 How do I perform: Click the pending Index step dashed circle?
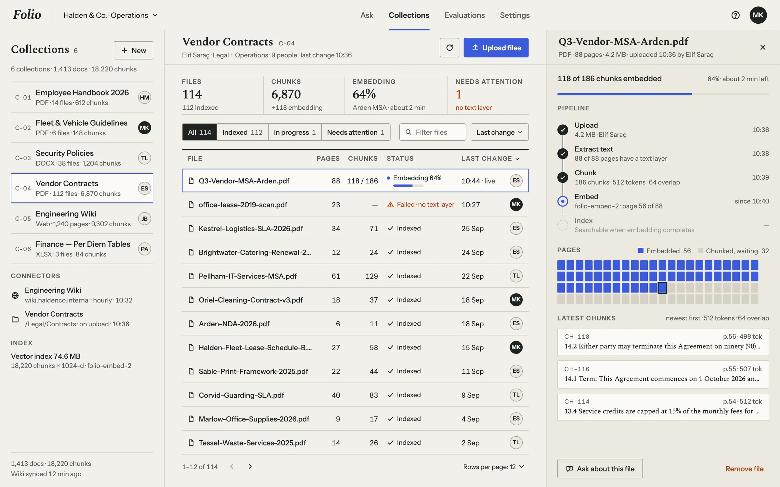(x=563, y=225)
